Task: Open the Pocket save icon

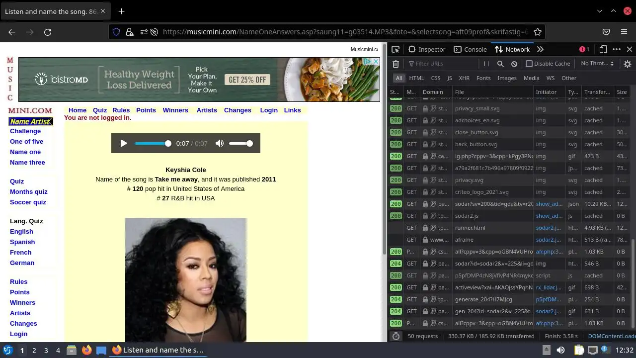Action: coord(606,32)
